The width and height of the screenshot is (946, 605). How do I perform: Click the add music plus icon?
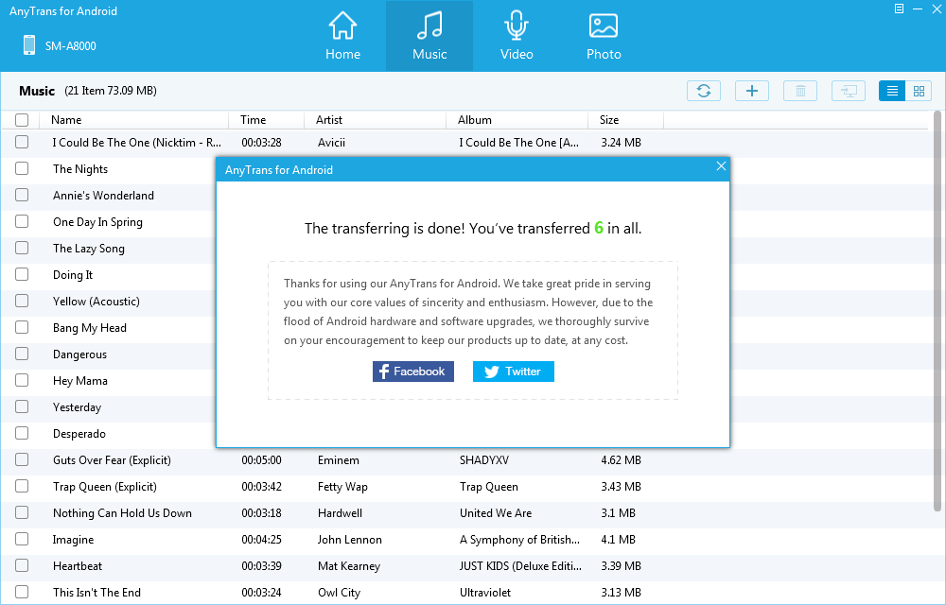(752, 91)
